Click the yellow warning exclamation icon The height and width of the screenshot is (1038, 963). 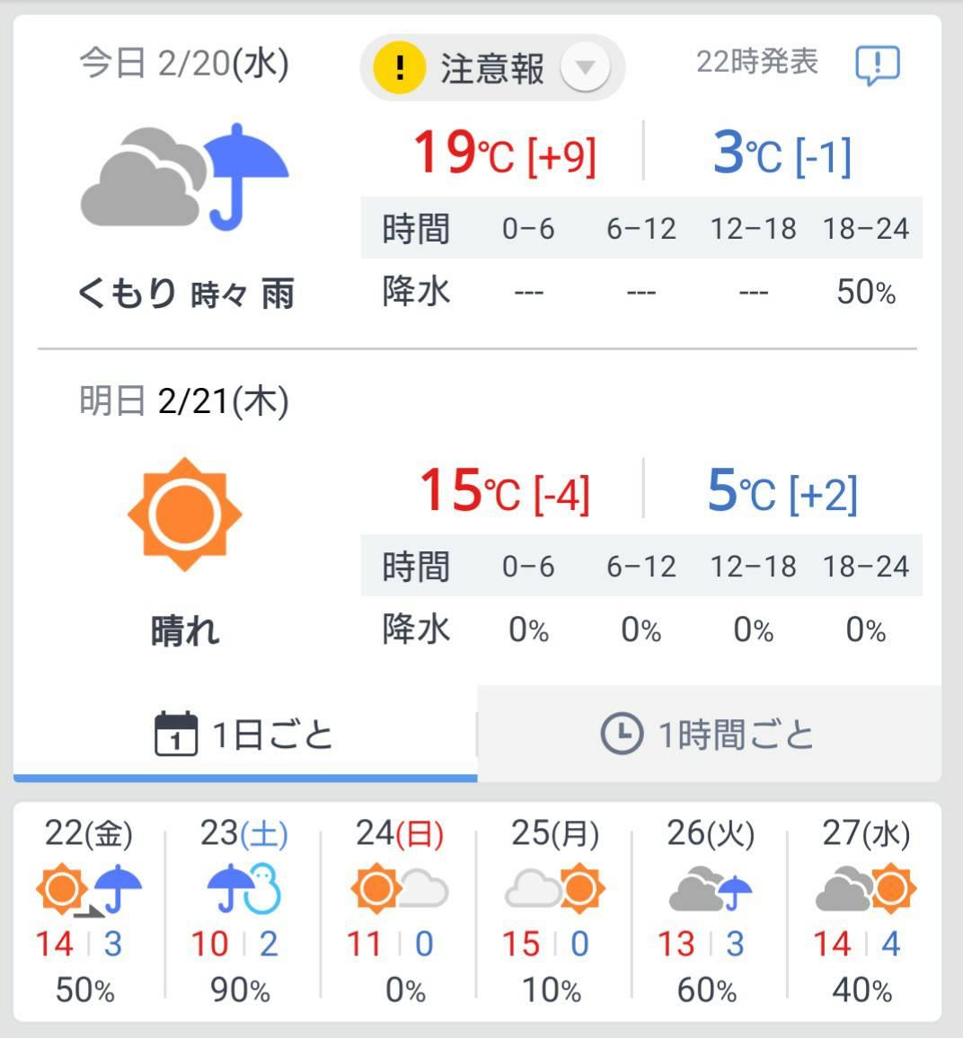point(400,67)
